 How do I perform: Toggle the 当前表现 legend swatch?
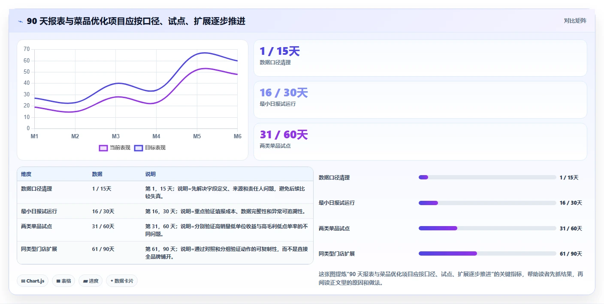coord(103,148)
